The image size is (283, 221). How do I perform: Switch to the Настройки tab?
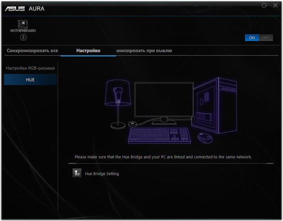(x=88, y=51)
